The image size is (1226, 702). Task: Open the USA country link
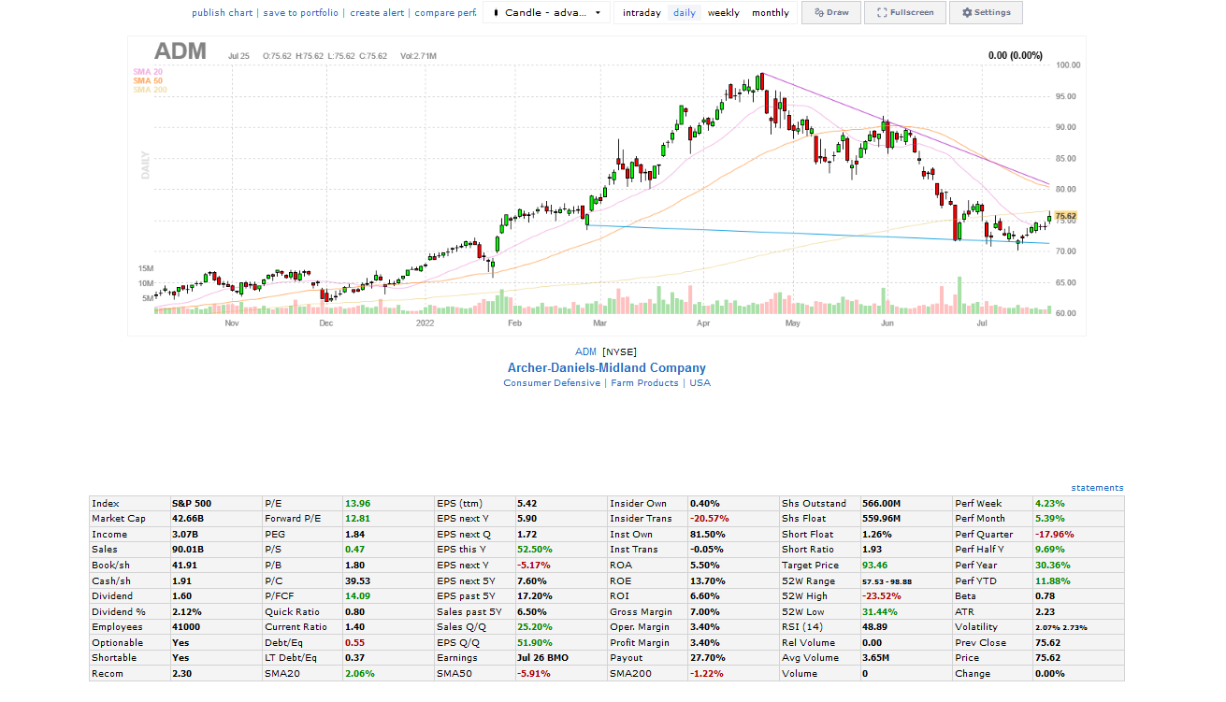click(x=700, y=383)
